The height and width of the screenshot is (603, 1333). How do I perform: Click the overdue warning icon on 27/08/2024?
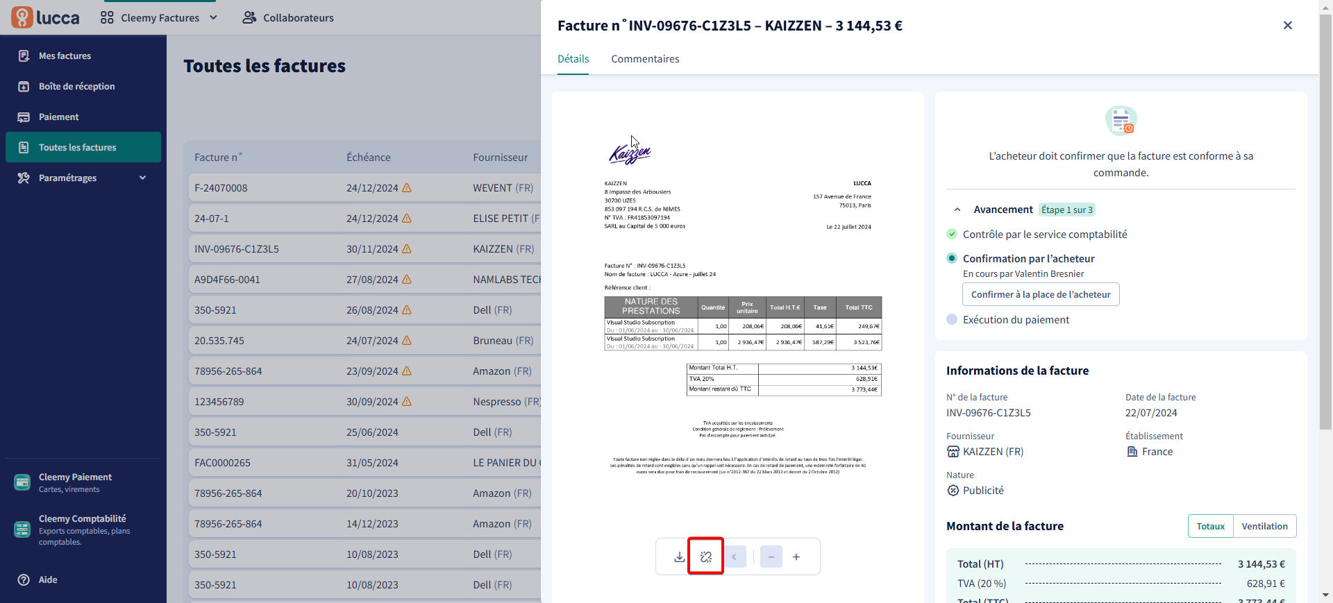point(407,279)
